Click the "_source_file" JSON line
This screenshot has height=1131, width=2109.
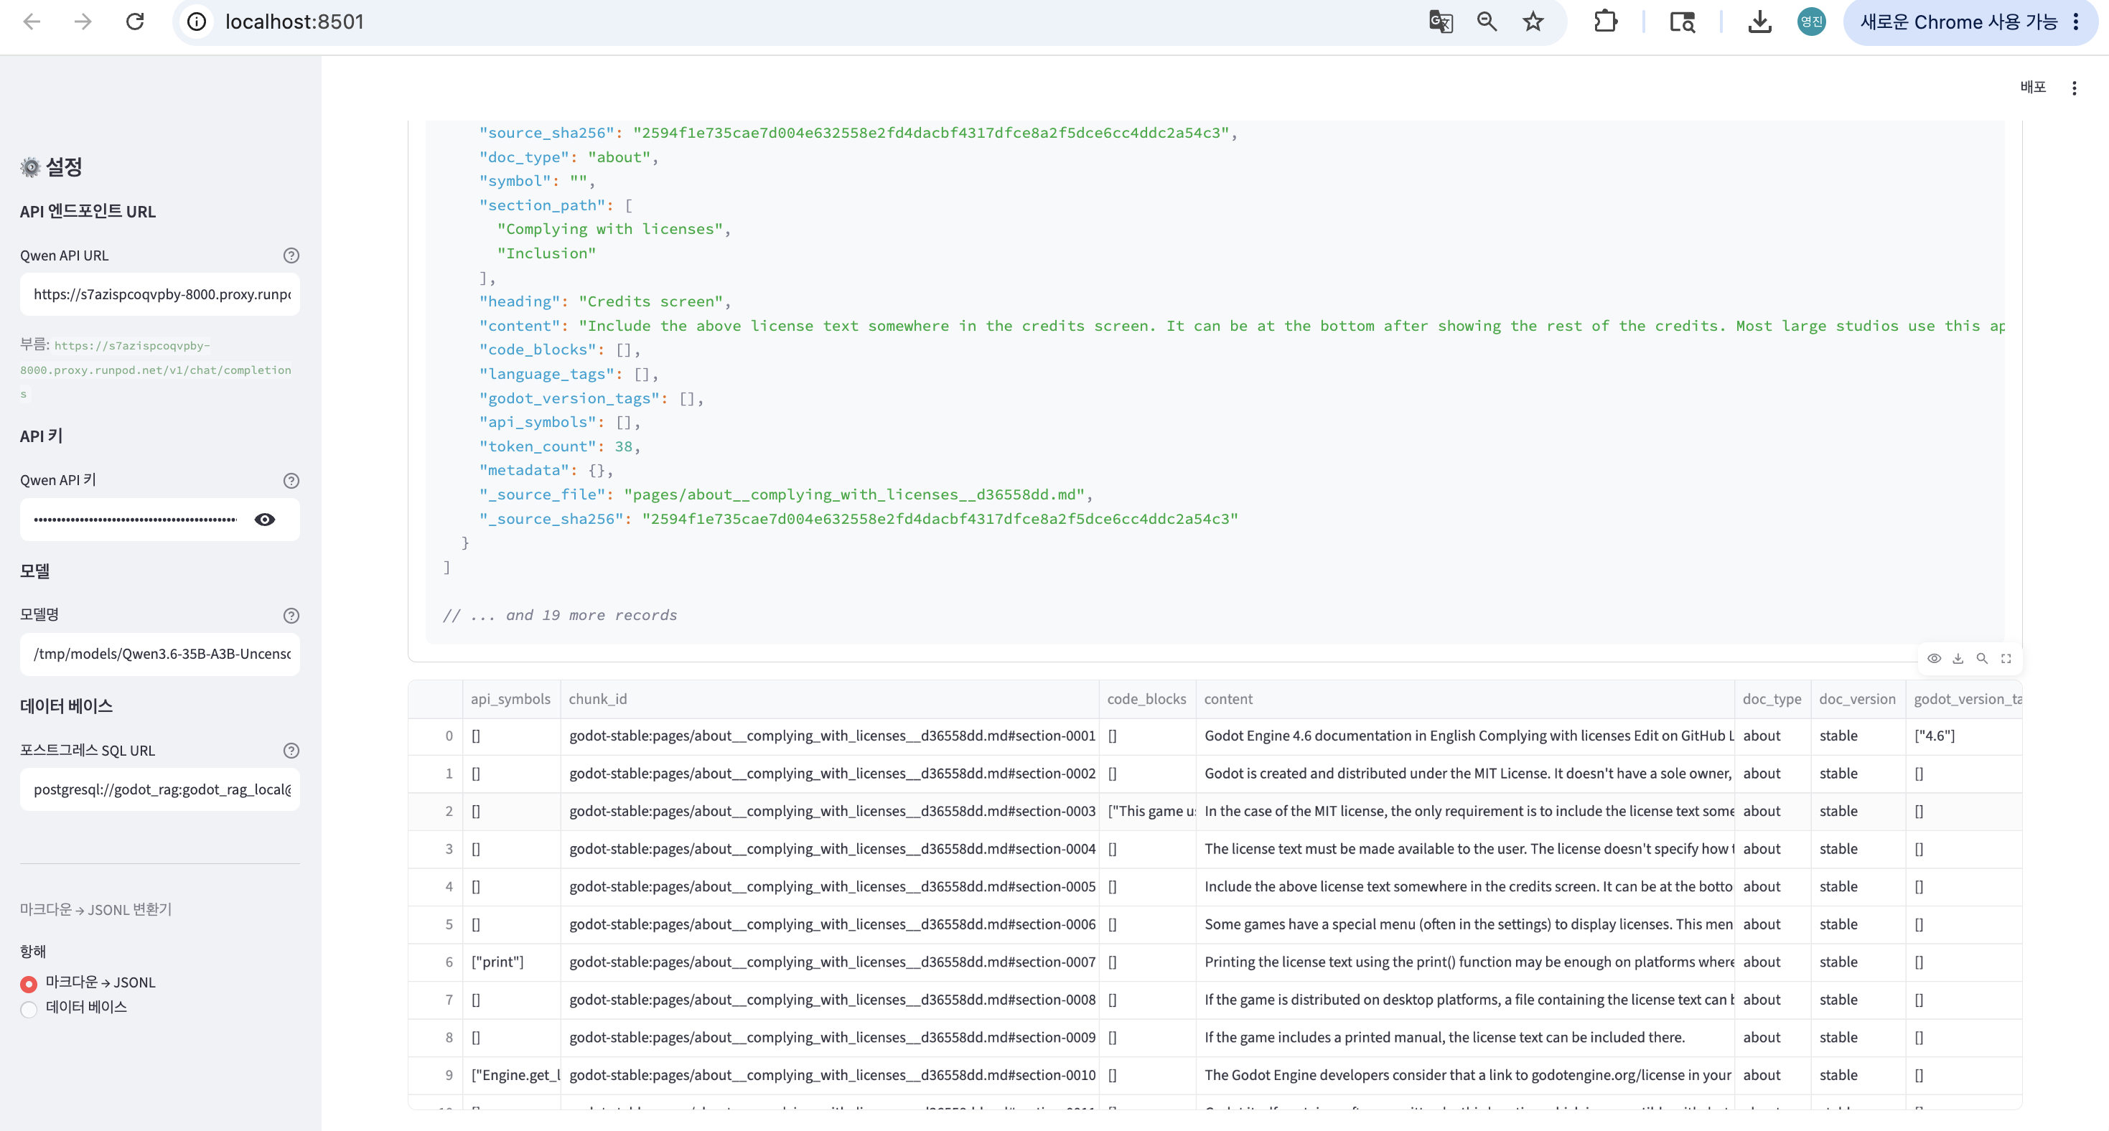click(x=786, y=495)
